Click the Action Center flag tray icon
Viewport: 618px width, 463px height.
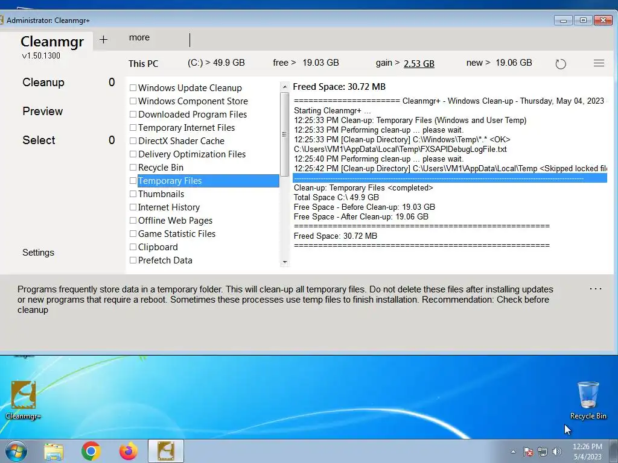[x=527, y=452]
